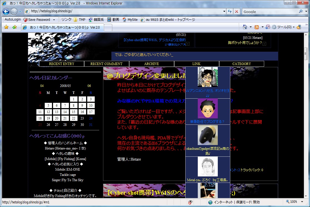Viewport: 310px width, 207px height.
Task: Open Metal-ya。ぶろぐ by工場長 link
Action: (207, 180)
